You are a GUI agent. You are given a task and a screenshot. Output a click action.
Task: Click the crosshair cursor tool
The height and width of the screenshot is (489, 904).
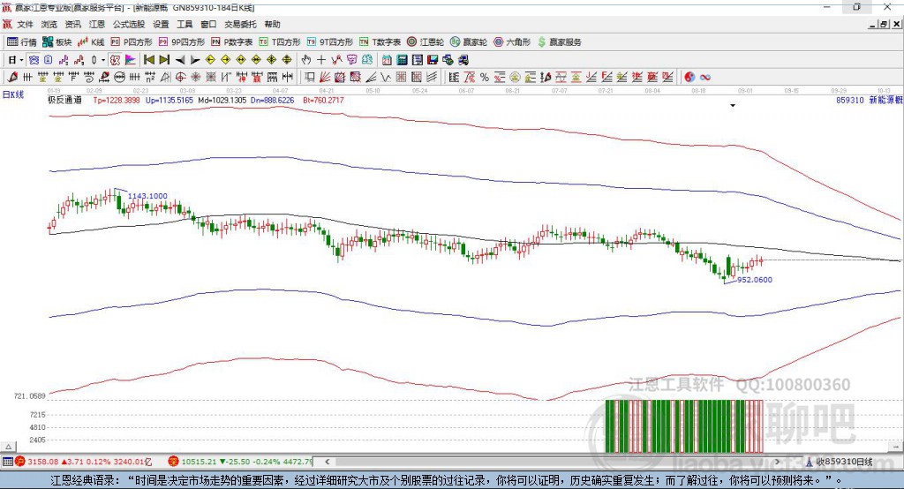[x=321, y=60]
